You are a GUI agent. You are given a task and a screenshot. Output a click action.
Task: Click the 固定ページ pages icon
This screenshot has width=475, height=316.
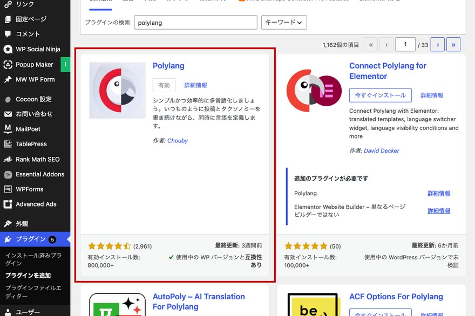coord(8,19)
